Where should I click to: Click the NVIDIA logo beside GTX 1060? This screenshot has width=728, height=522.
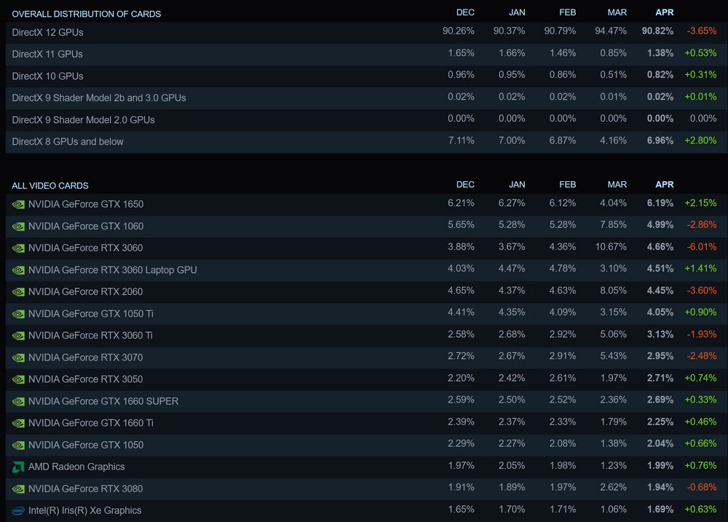click(x=18, y=226)
